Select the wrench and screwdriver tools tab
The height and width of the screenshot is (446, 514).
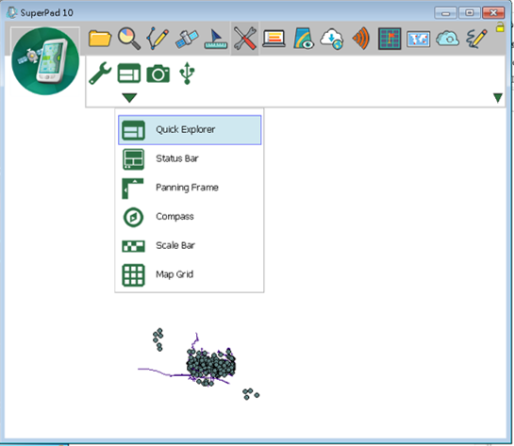[244, 39]
